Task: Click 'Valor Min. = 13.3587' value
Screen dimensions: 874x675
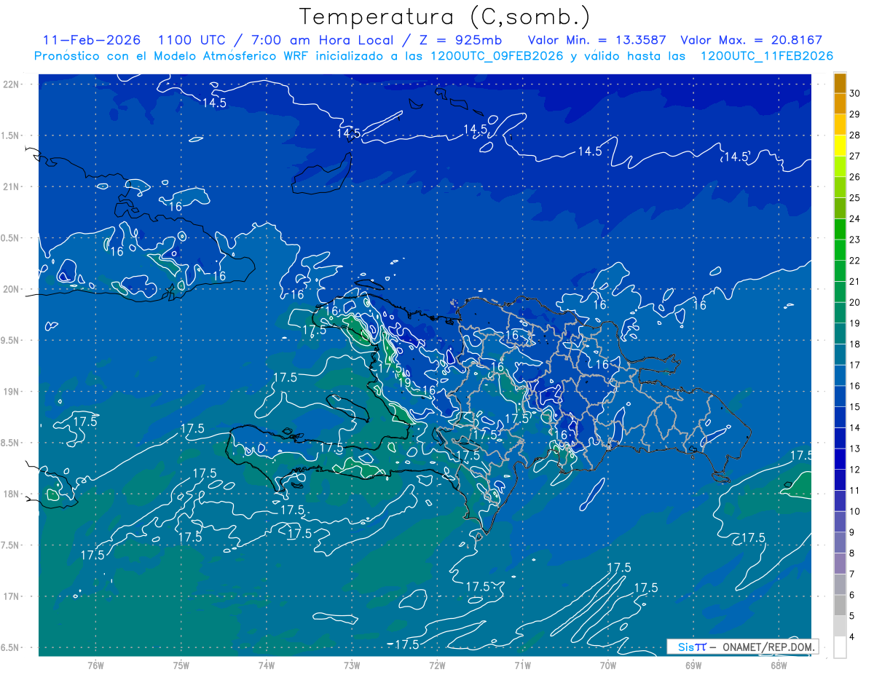Action: [x=597, y=40]
